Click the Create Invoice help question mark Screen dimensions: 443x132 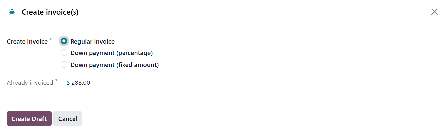tap(51, 40)
